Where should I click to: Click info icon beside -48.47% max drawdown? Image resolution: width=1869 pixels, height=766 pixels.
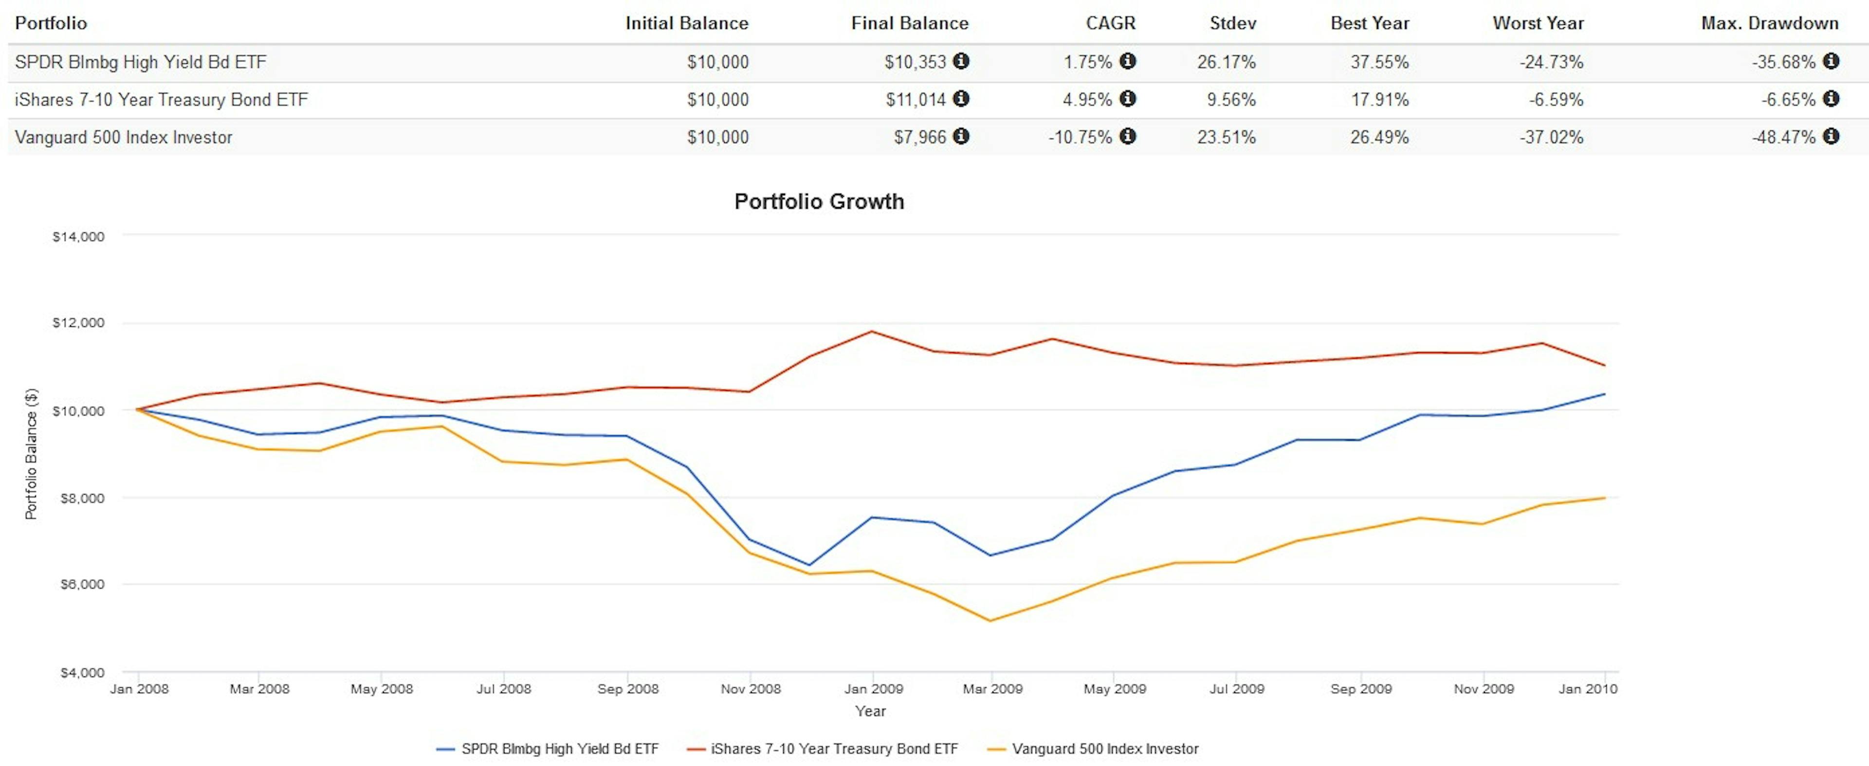pos(1831,136)
